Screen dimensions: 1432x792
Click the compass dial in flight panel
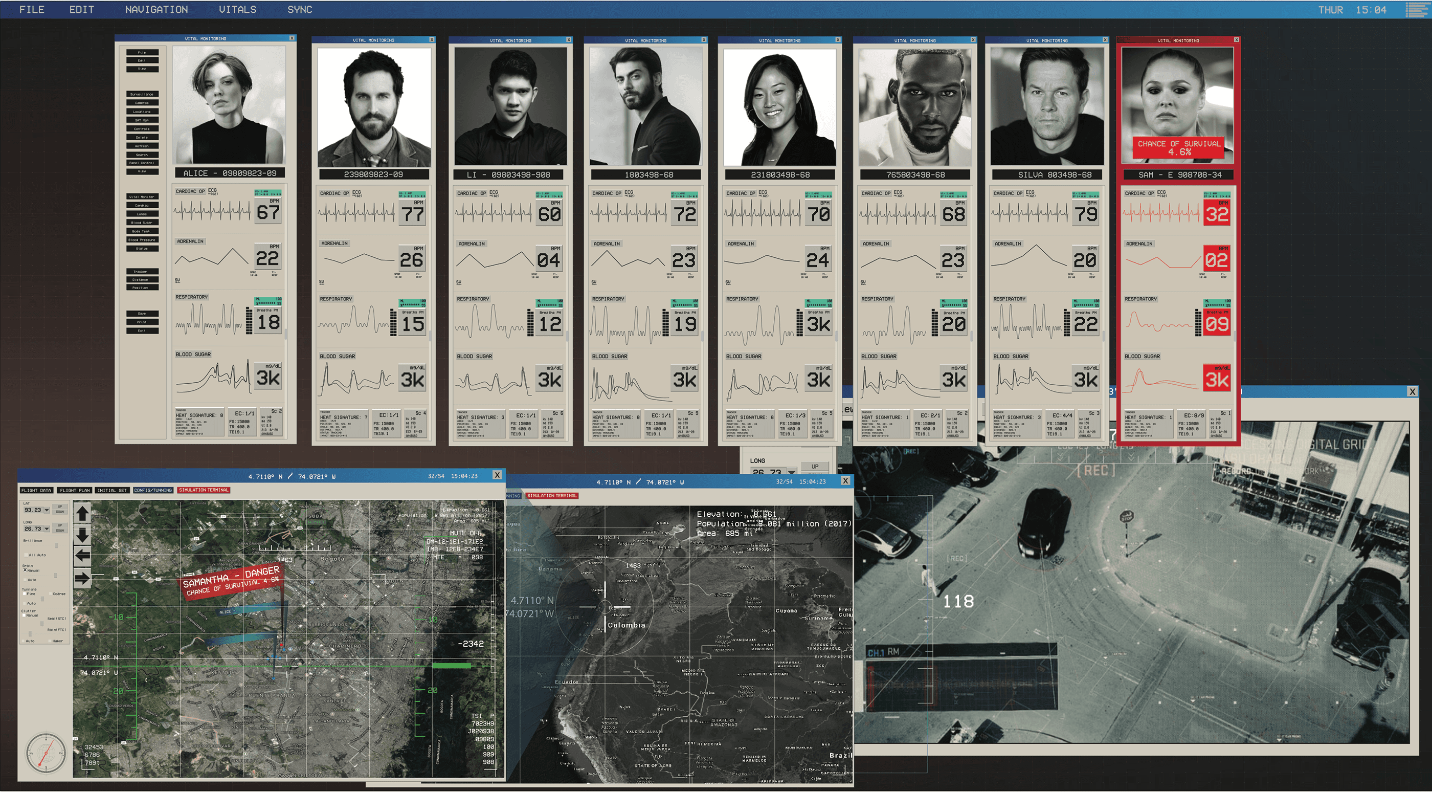coord(46,753)
